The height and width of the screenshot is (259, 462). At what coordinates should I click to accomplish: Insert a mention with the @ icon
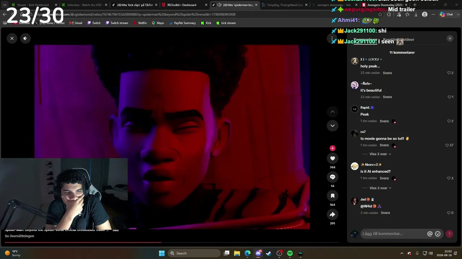pos(430,234)
